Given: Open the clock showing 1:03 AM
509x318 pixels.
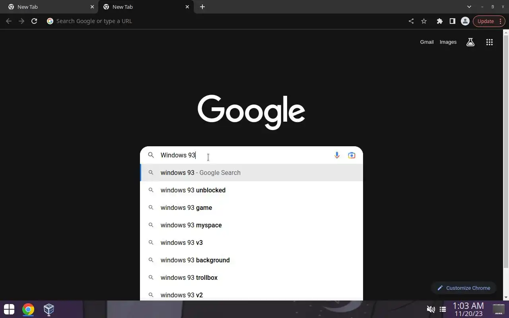Looking at the screenshot, I should (x=468, y=309).
